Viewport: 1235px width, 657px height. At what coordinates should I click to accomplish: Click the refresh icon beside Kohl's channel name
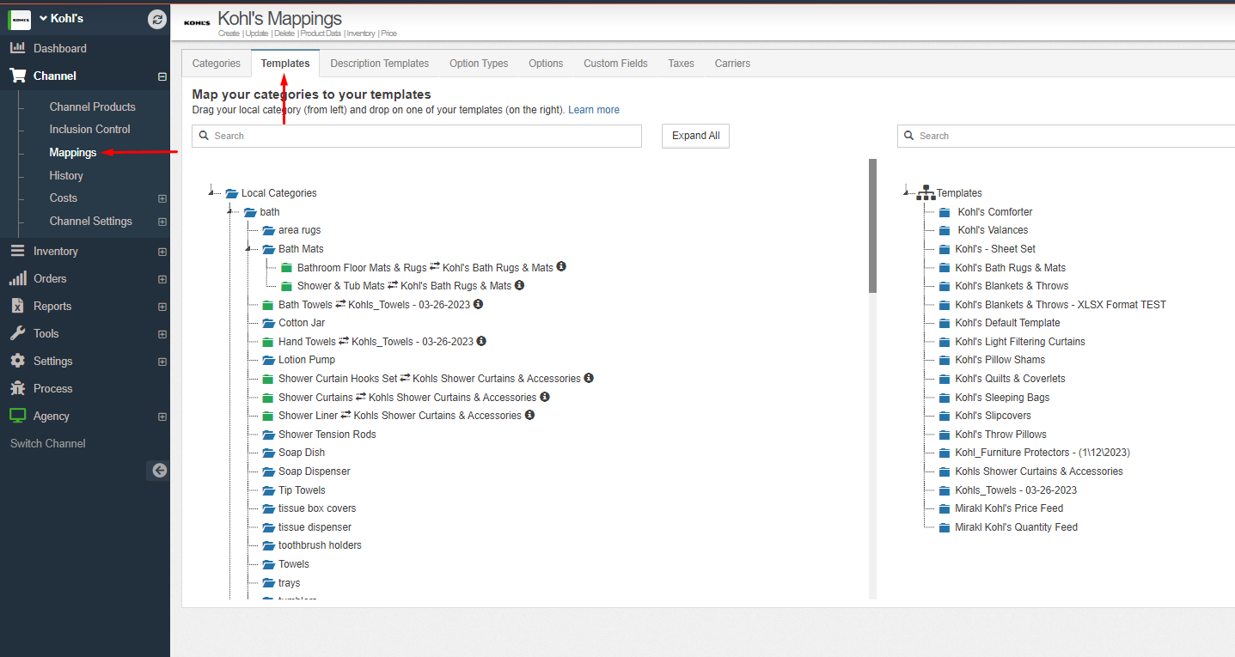tap(157, 19)
